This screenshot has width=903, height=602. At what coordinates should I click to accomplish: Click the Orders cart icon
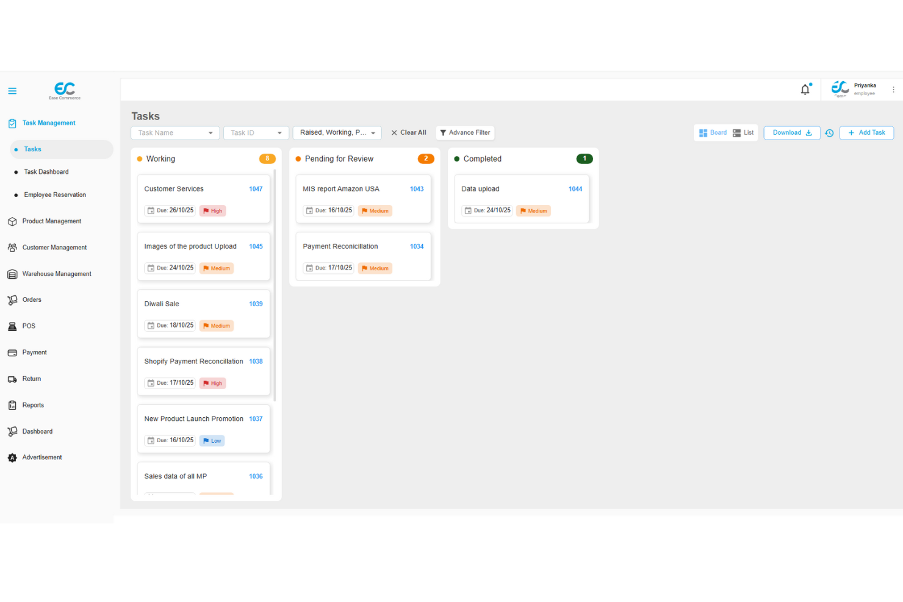(x=12, y=299)
